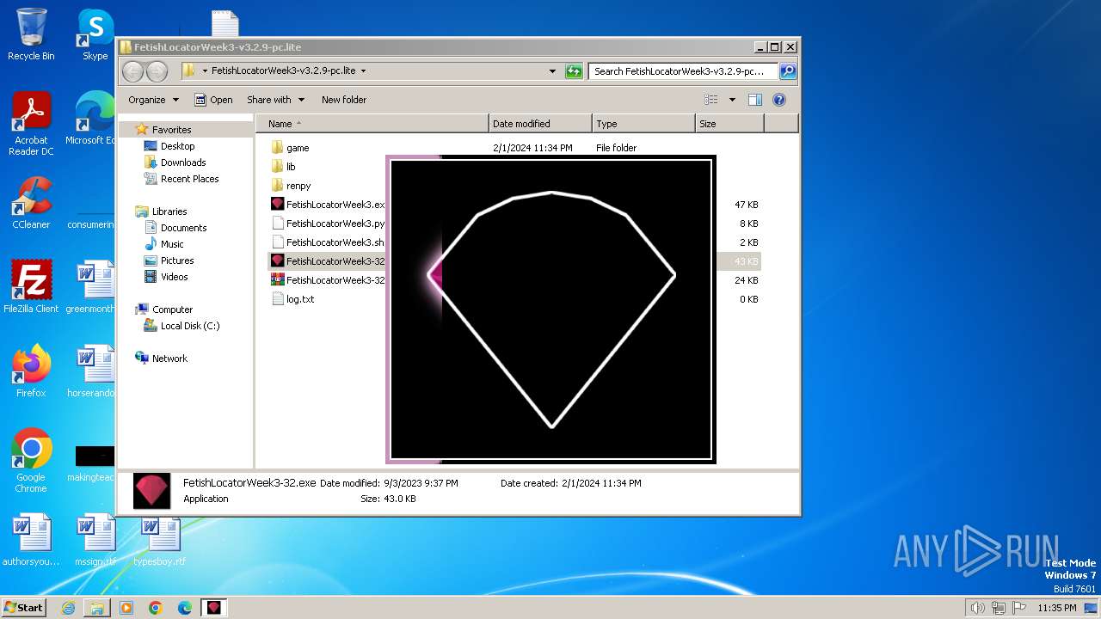Click the Start button

pos(24,607)
